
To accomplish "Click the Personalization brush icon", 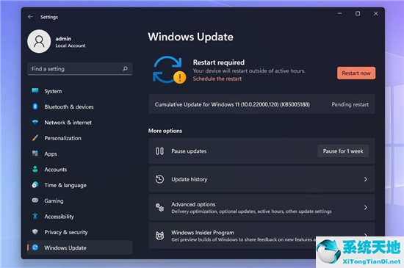I will [x=35, y=138].
